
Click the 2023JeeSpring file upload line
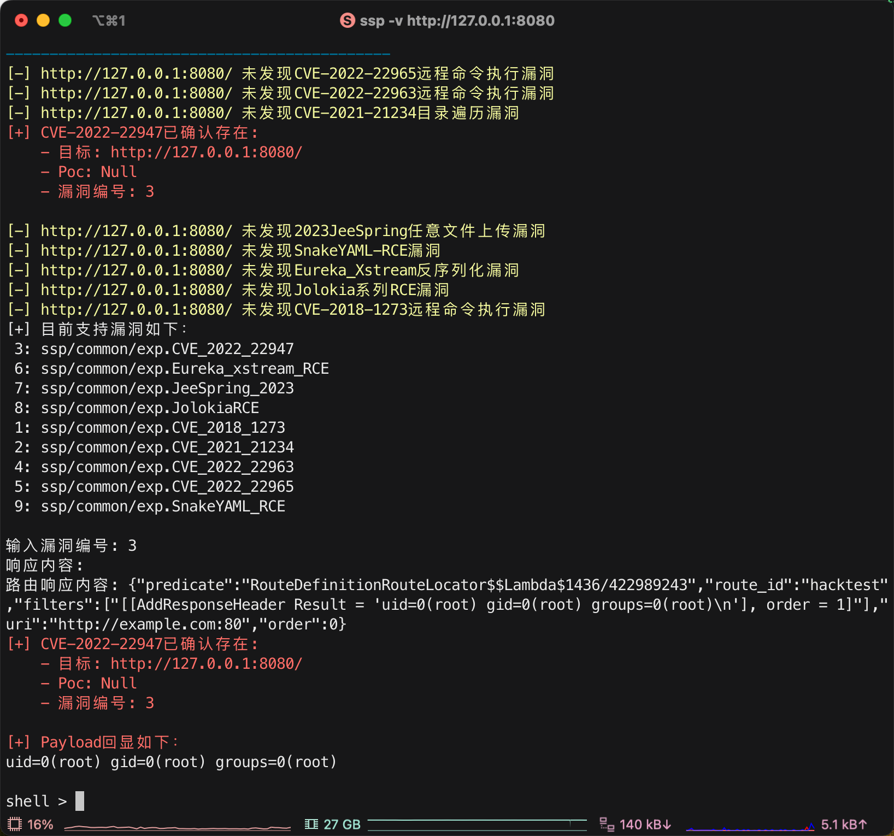pos(277,231)
